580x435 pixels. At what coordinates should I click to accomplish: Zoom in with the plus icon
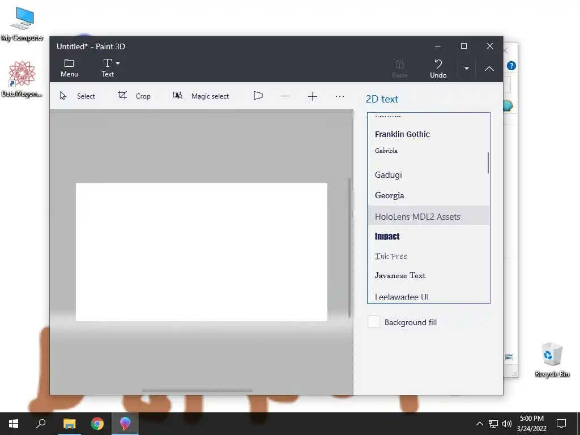(x=313, y=96)
